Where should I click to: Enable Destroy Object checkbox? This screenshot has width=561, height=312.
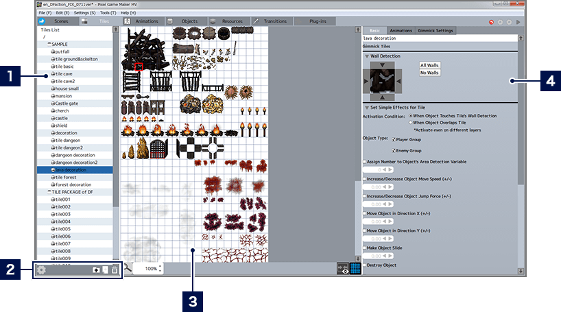[x=365, y=265]
